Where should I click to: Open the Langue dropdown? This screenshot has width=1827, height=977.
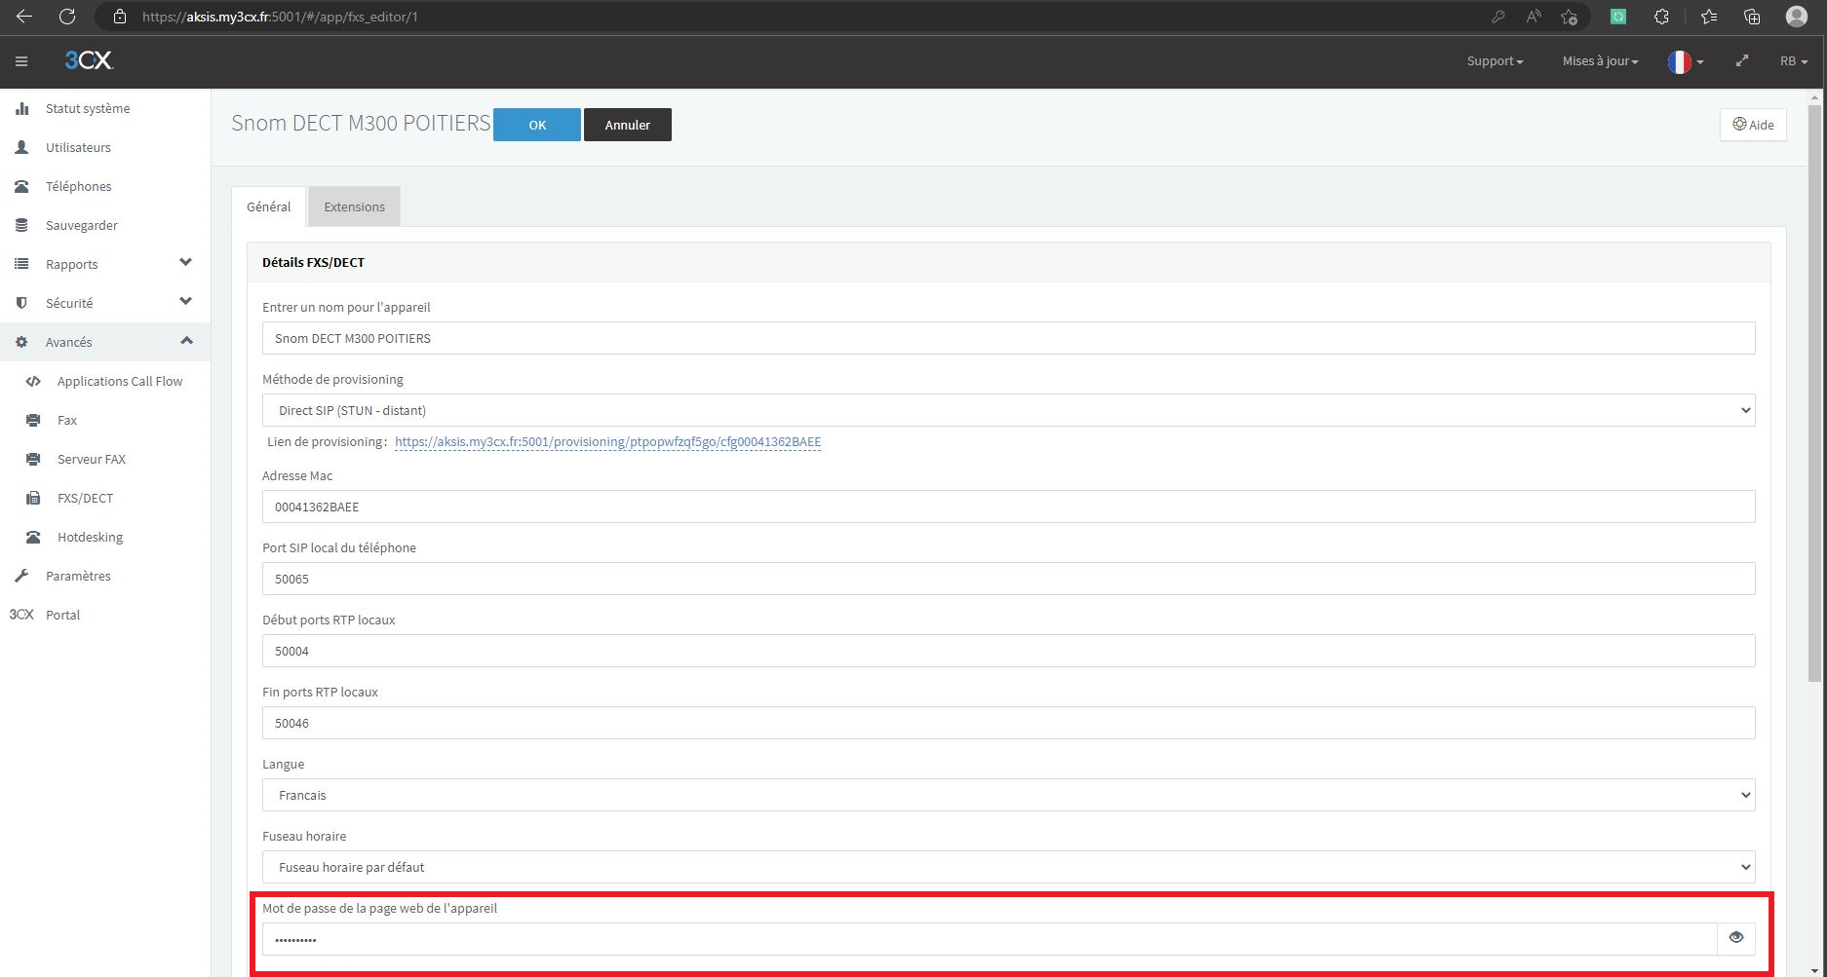[1008, 795]
